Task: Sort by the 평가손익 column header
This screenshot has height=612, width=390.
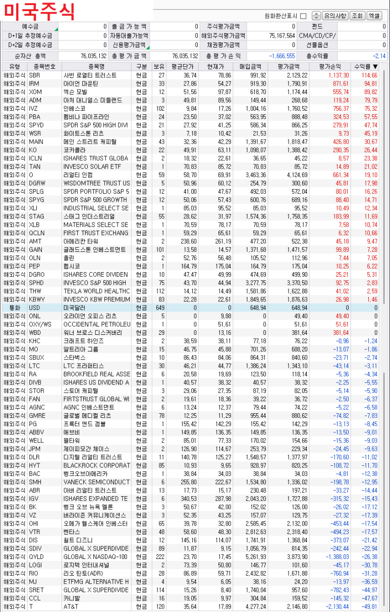Action: 330,67
